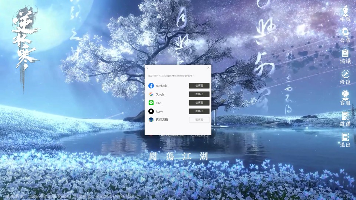Click the Line logo icon

click(151, 103)
